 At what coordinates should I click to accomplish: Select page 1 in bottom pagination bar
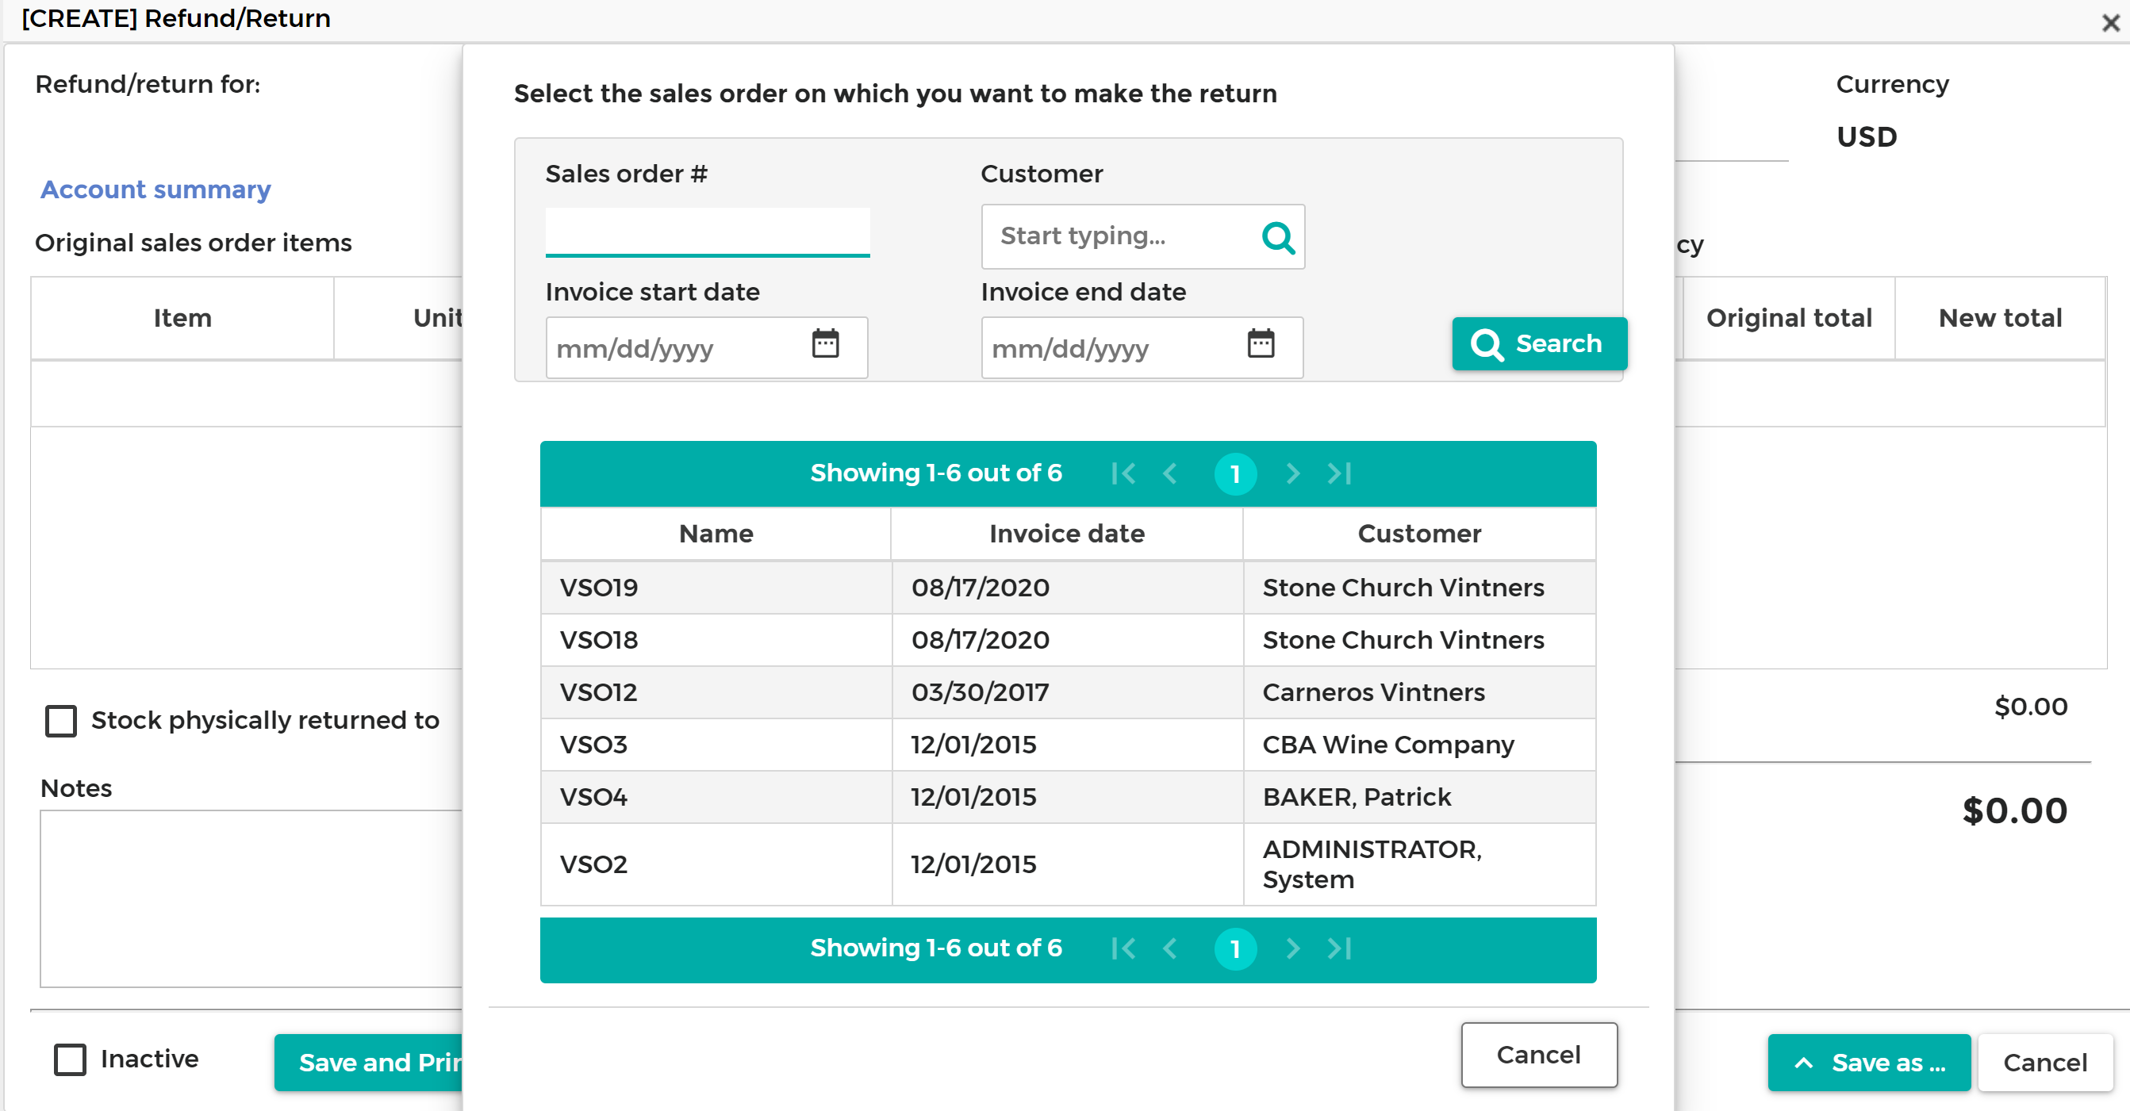pyautogui.click(x=1235, y=949)
